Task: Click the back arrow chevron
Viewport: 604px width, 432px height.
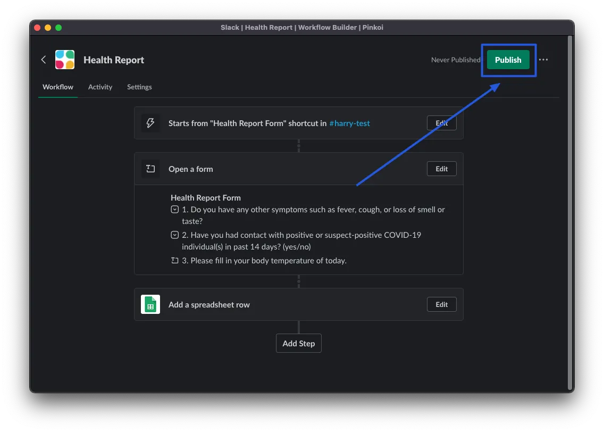Action: coord(44,60)
